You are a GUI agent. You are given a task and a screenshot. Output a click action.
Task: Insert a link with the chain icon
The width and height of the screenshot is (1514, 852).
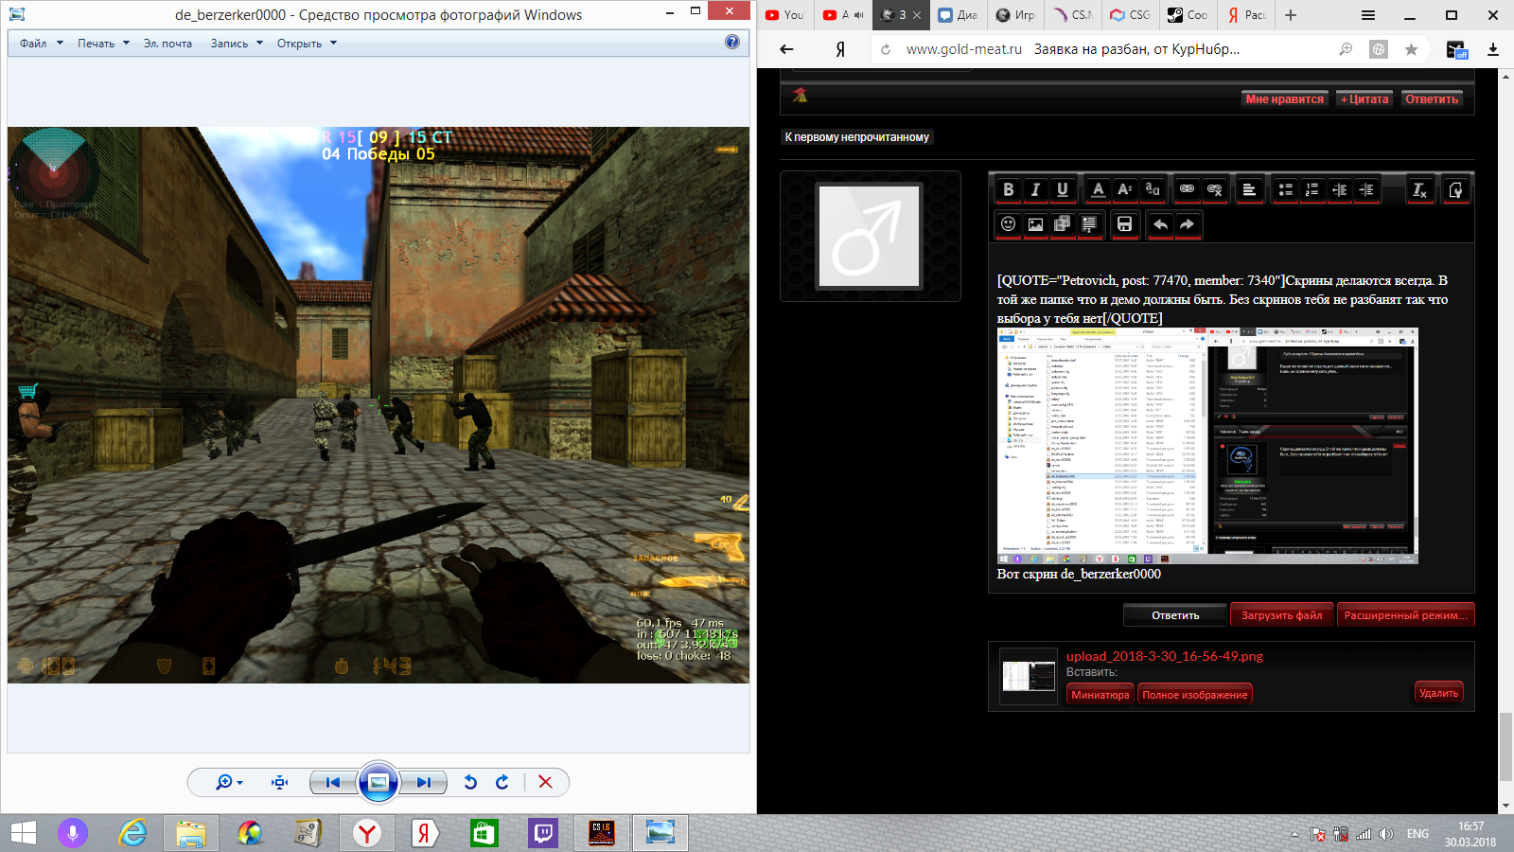coord(1187,190)
